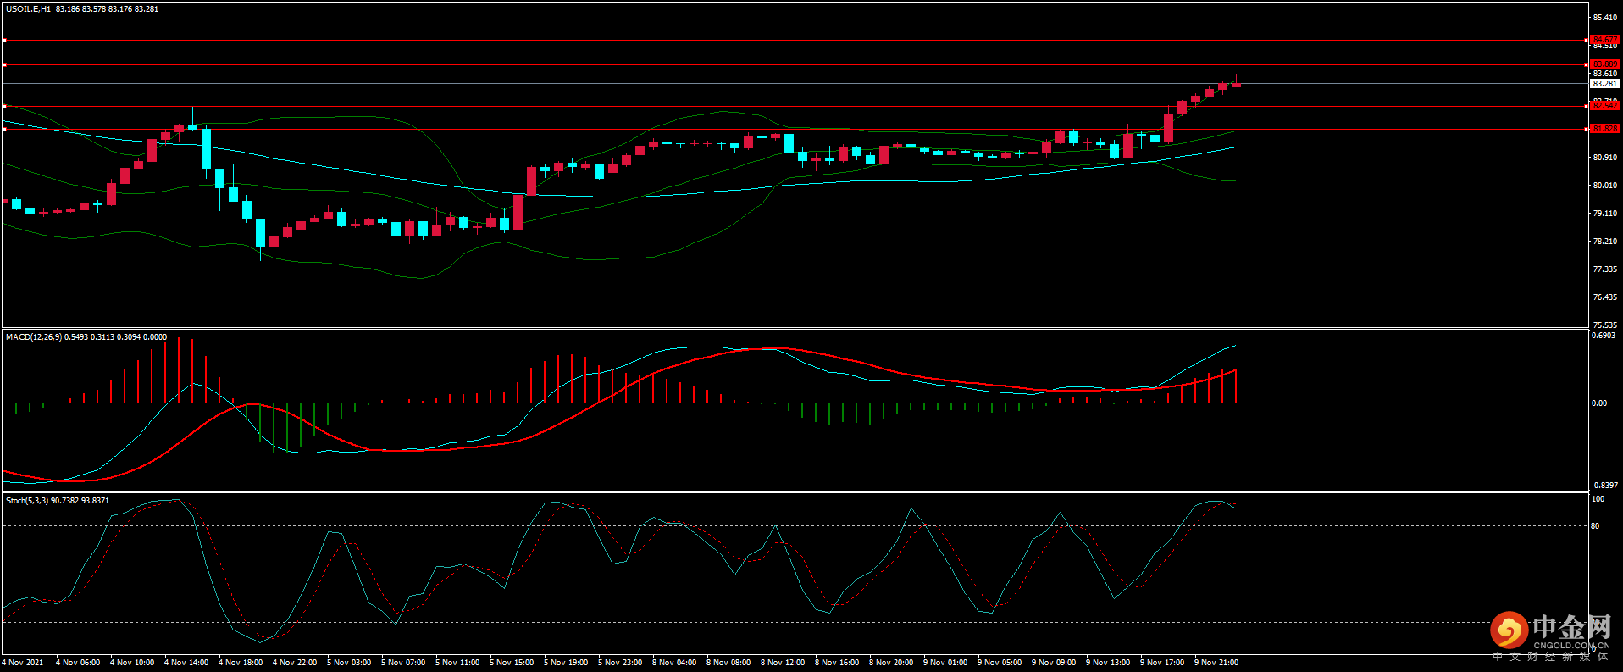1623x672 pixels.
Task: Click the 76.435 price scale label
Action: pyautogui.click(x=1604, y=297)
